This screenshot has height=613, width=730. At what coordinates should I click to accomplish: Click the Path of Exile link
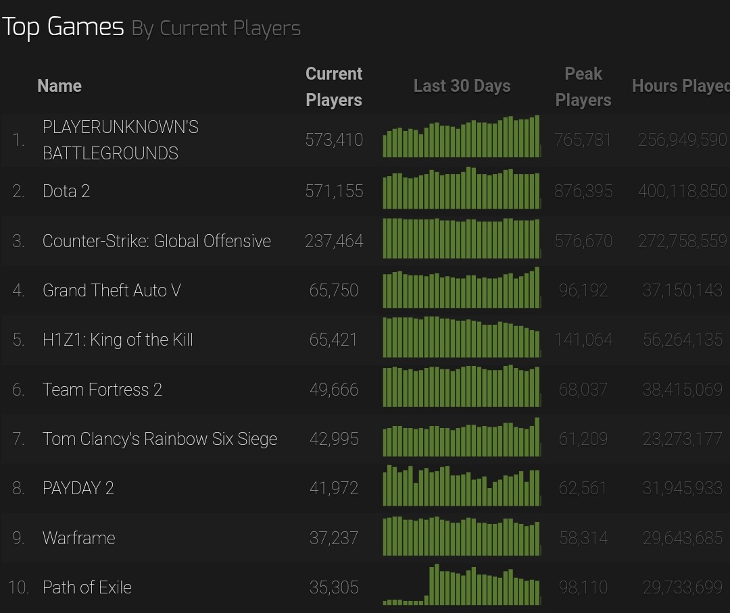(x=87, y=587)
